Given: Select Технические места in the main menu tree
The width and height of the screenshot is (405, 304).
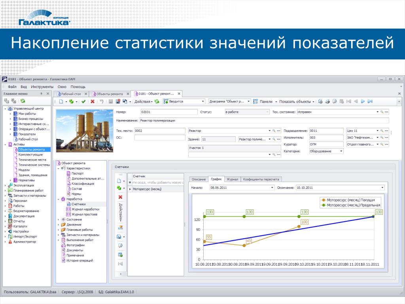Looking at the screenshot, I should tap(32, 160).
